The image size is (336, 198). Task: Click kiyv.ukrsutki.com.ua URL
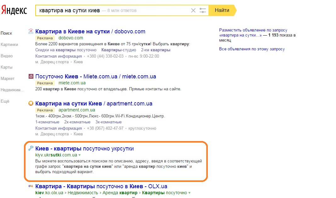(x=56, y=155)
